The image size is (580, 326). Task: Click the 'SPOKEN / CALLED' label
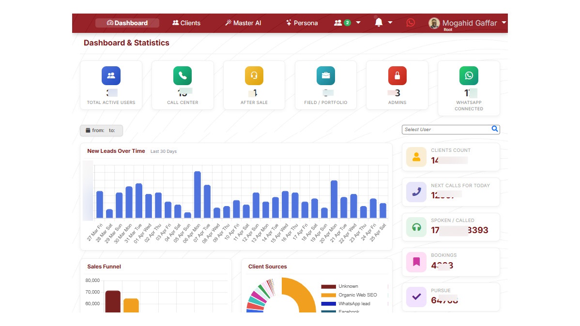click(x=452, y=220)
